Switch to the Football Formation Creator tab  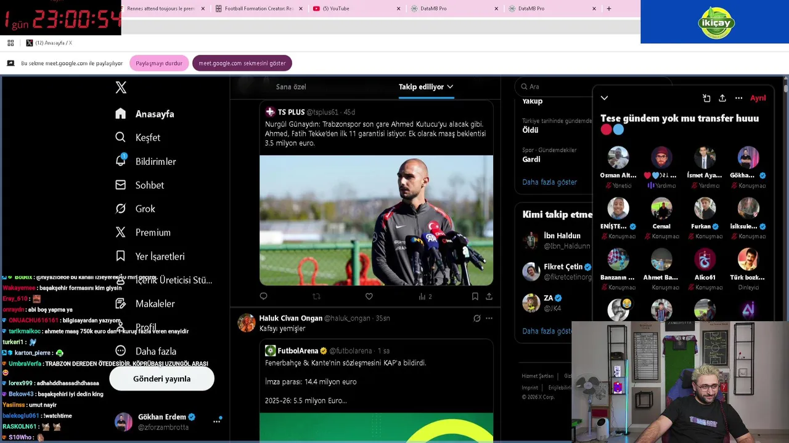pos(260,9)
